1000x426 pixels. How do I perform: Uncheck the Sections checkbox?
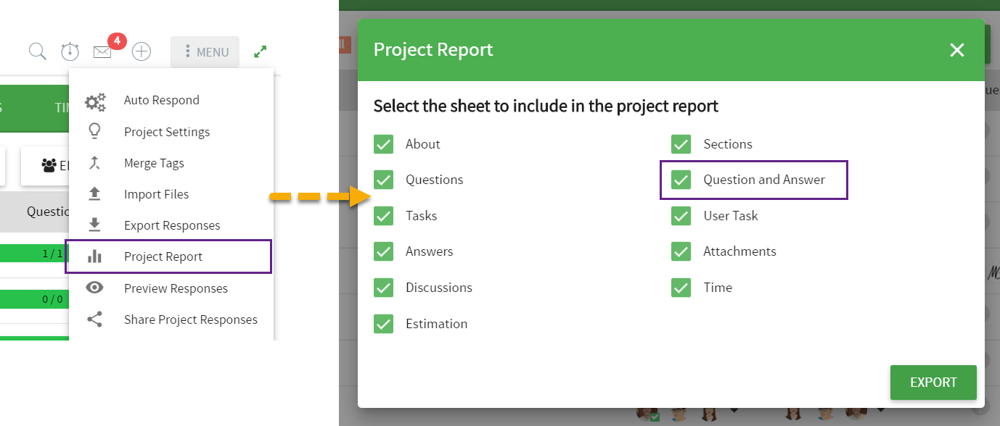click(681, 144)
